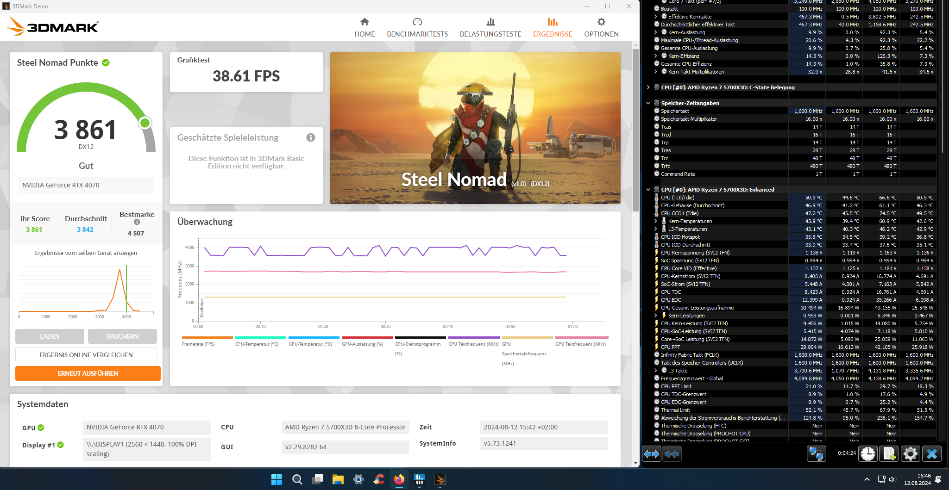Open File Explorer from the taskbar
This screenshot has height=490, width=949.
tap(338, 479)
